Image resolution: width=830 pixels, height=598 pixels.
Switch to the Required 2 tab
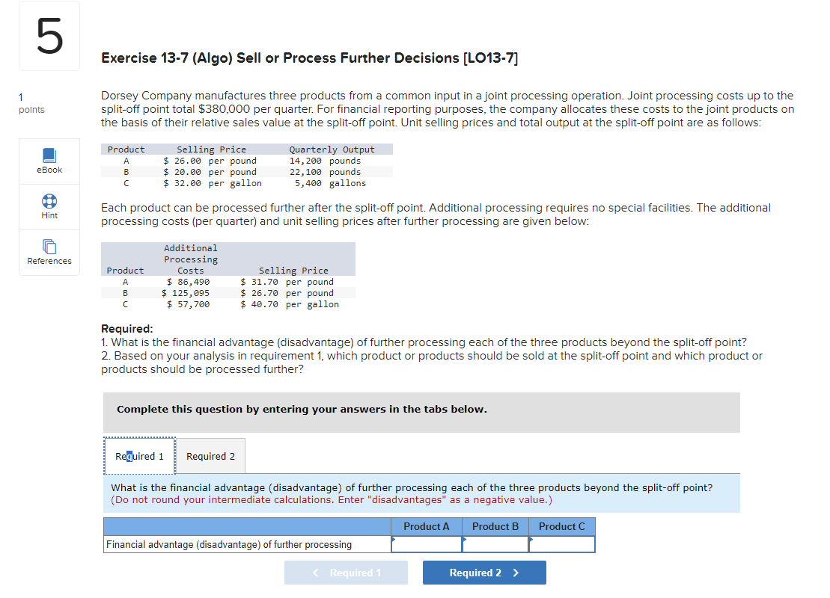(210, 456)
